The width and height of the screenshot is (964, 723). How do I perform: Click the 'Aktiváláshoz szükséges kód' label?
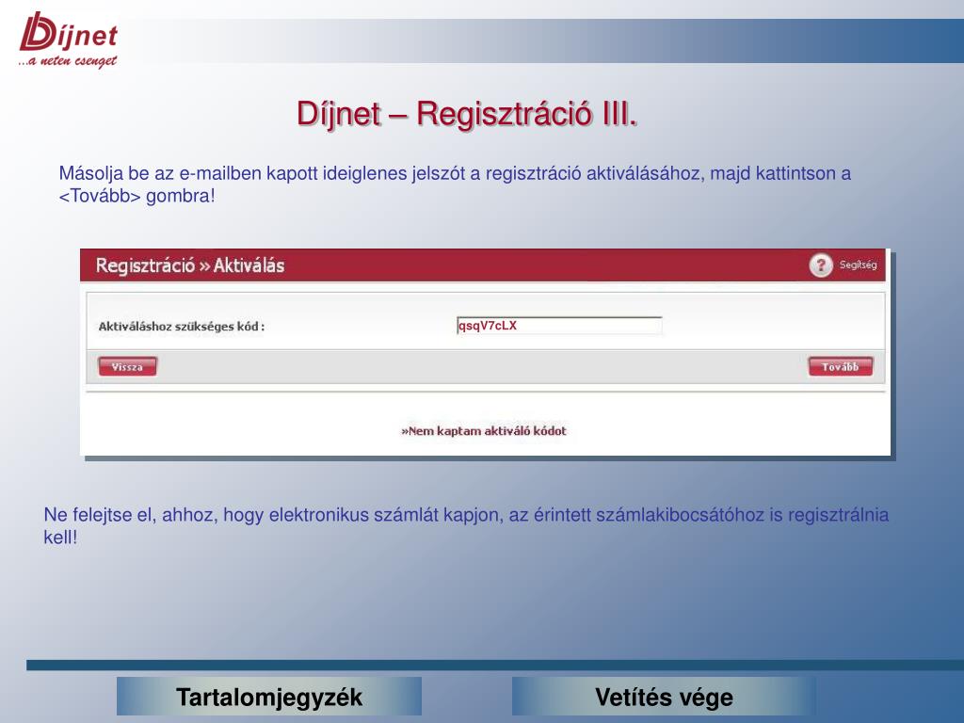(182, 327)
